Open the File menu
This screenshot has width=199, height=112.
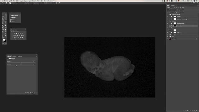(x=14, y=1)
